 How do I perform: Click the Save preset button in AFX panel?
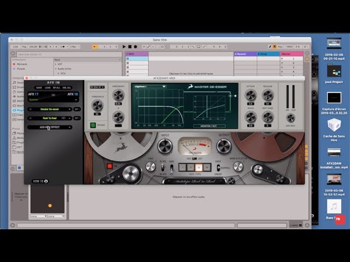pyautogui.click(x=39, y=87)
